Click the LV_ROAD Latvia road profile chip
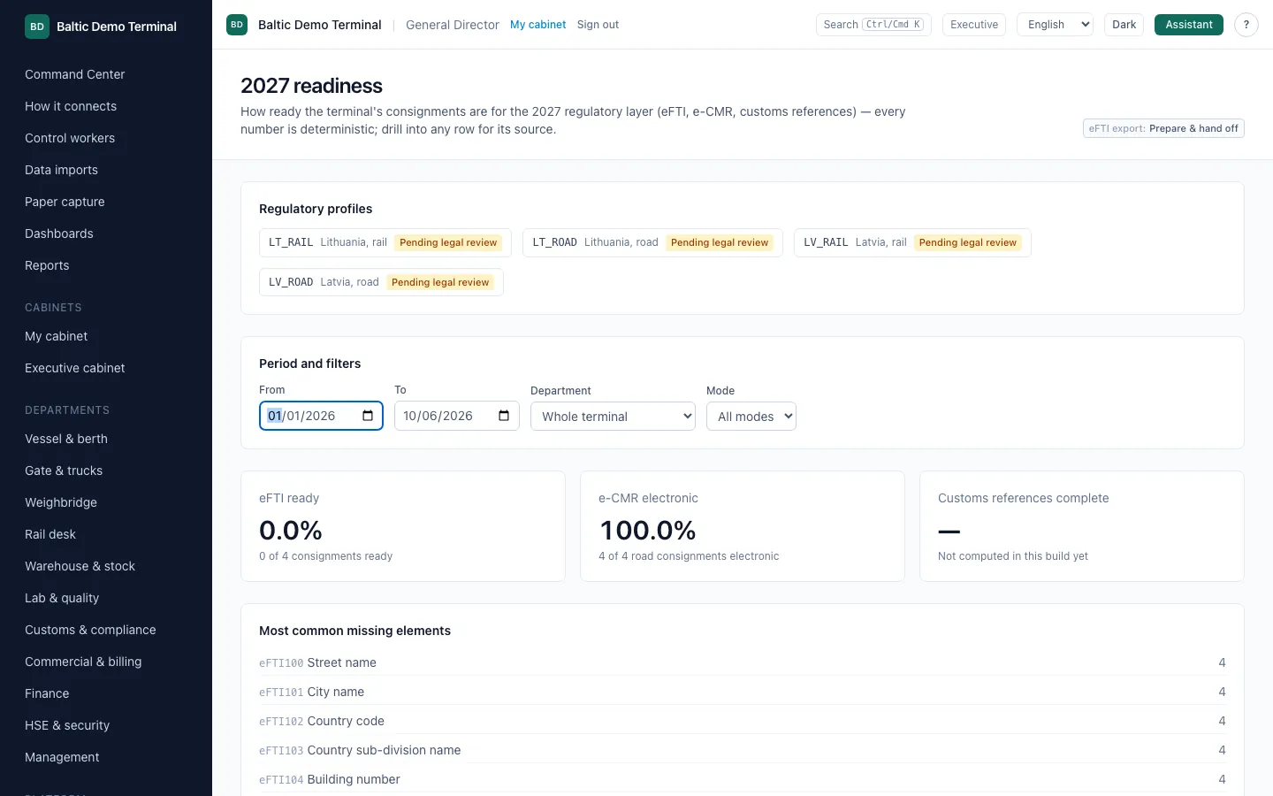This screenshot has height=796, width=1273. (381, 282)
